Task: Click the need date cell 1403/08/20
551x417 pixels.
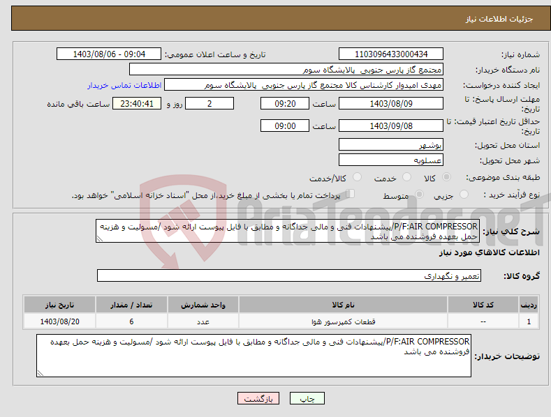Action: (60, 321)
